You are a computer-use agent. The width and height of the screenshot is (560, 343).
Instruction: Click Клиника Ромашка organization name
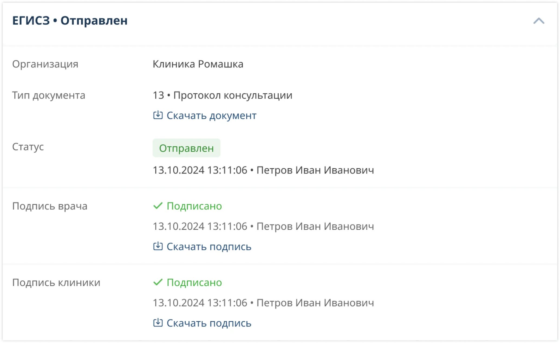(198, 64)
